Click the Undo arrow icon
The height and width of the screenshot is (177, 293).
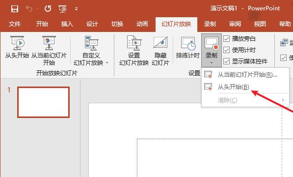(x=29, y=9)
